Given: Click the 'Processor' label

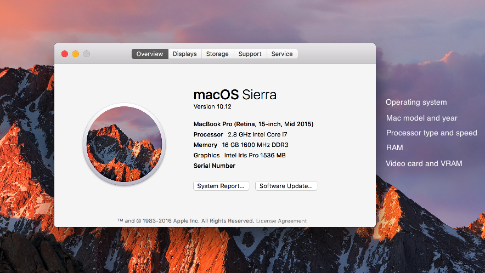Looking at the screenshot, I should click(208, 134).
